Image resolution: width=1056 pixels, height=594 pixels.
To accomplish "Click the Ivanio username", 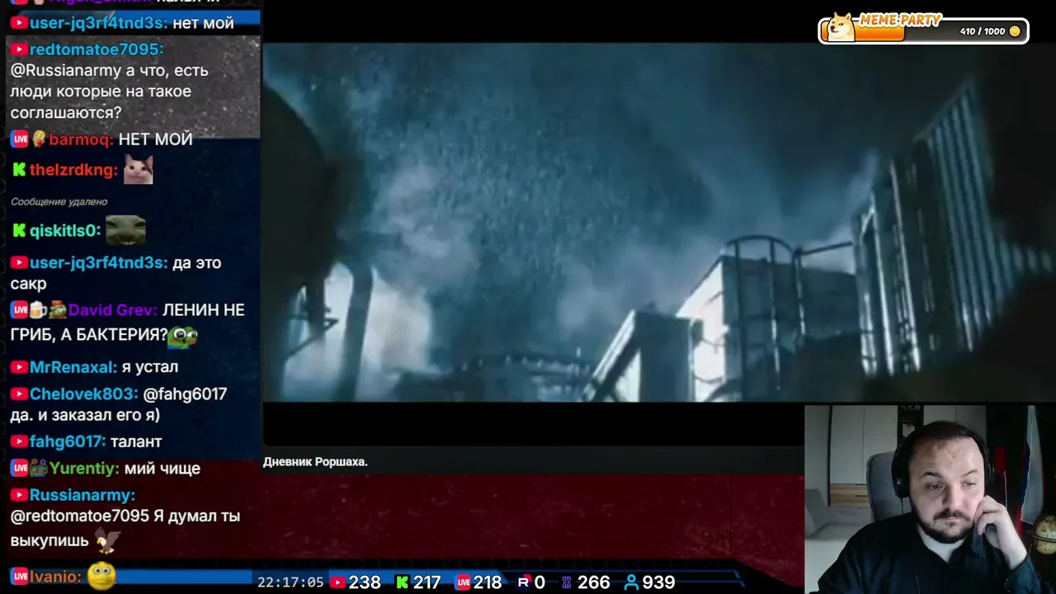I will pos(55,576).
